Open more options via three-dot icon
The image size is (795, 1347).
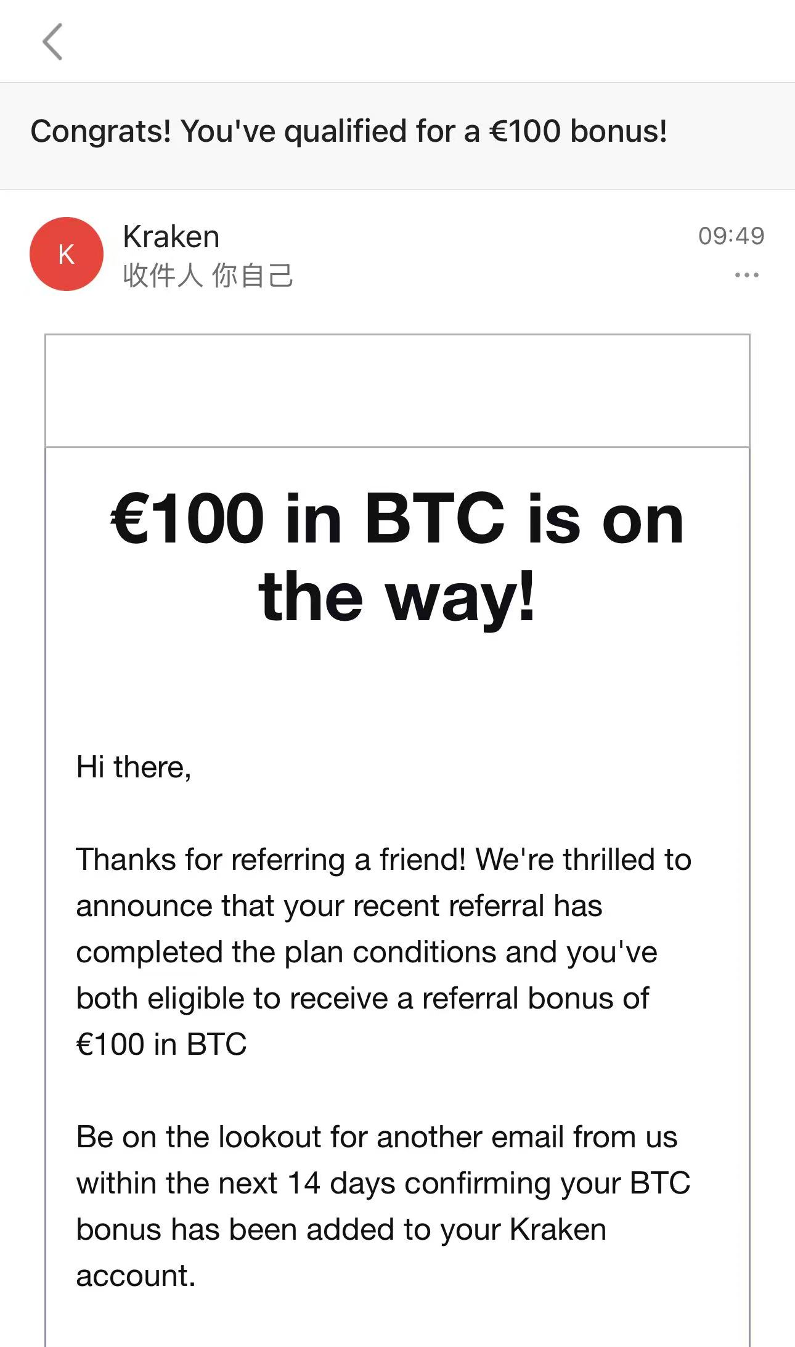(746, 275)
